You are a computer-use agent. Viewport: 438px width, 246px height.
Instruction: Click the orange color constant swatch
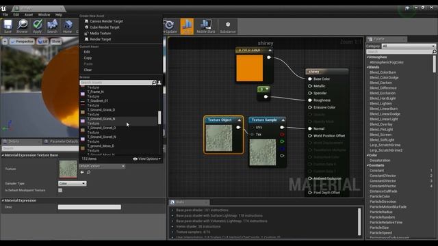(x=249, y=68)
